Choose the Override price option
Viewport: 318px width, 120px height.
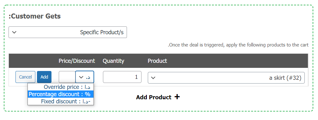tap(61, 87)
